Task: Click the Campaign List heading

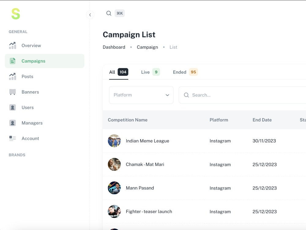Action: (x=129, y=35)
